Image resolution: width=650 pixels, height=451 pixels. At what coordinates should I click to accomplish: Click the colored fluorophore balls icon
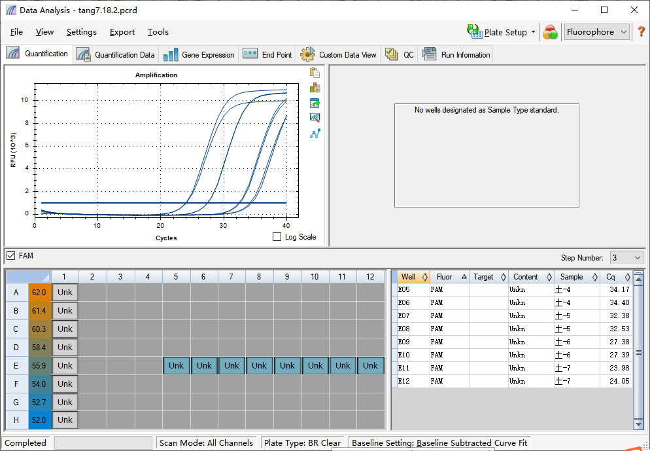550,32
